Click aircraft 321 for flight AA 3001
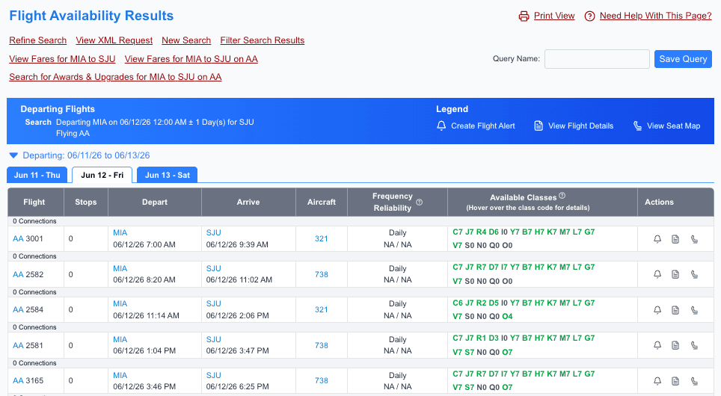Viewport: 721px width, 396px height. [322, 238]
